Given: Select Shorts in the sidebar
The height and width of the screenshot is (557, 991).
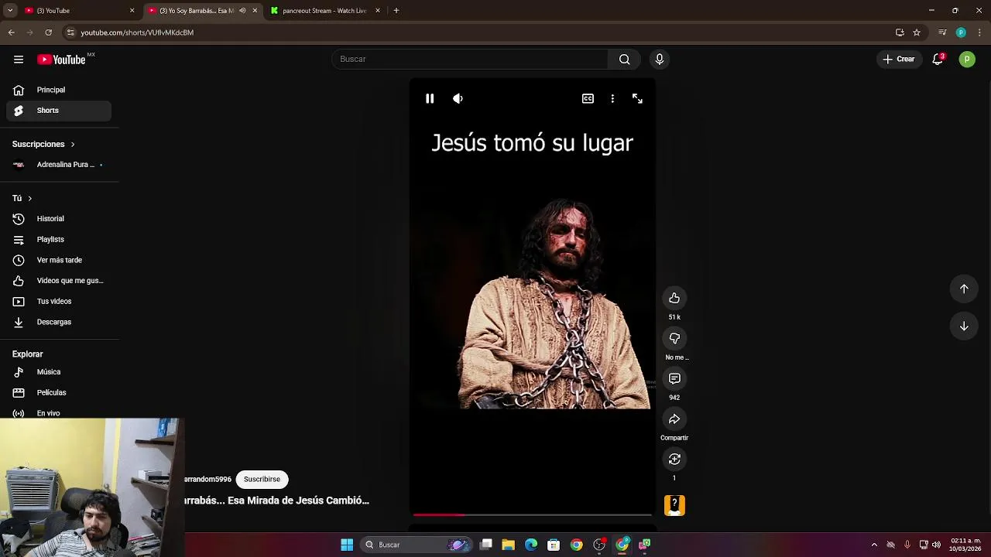Looking at the screenshot, I should (x=59, y=111).
